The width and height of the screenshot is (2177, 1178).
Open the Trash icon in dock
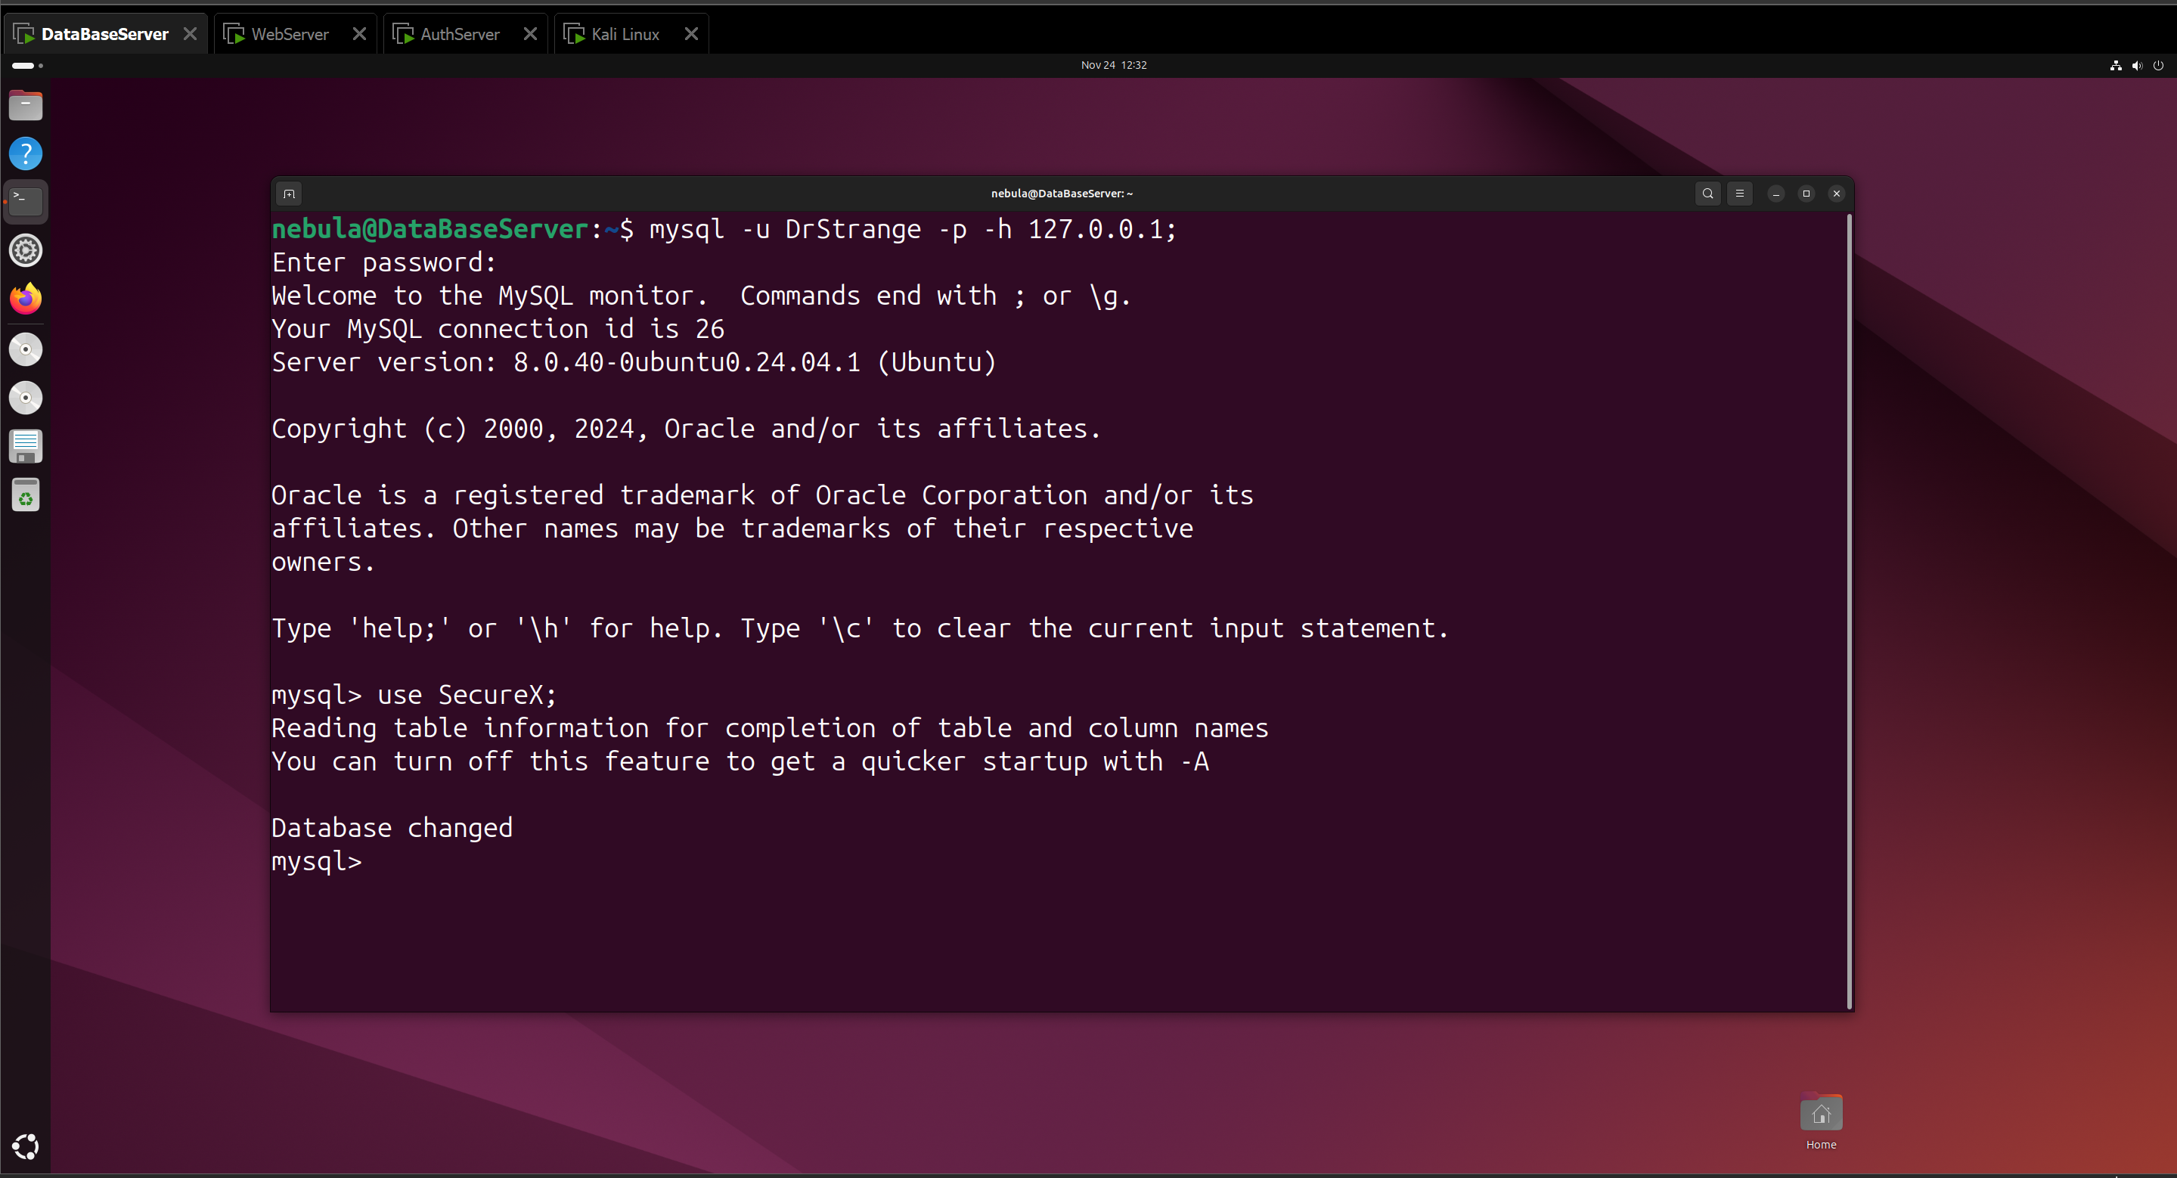click(x=26, y=495)
